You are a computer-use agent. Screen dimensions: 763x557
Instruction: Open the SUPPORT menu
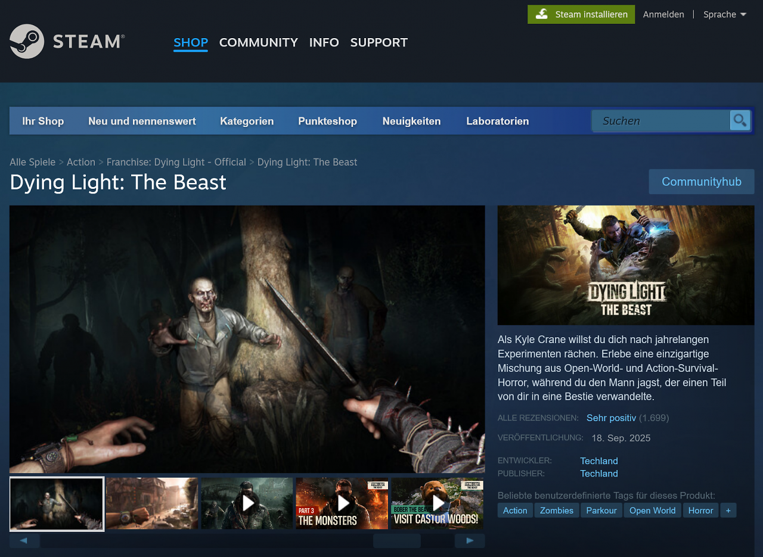[379, 42]
